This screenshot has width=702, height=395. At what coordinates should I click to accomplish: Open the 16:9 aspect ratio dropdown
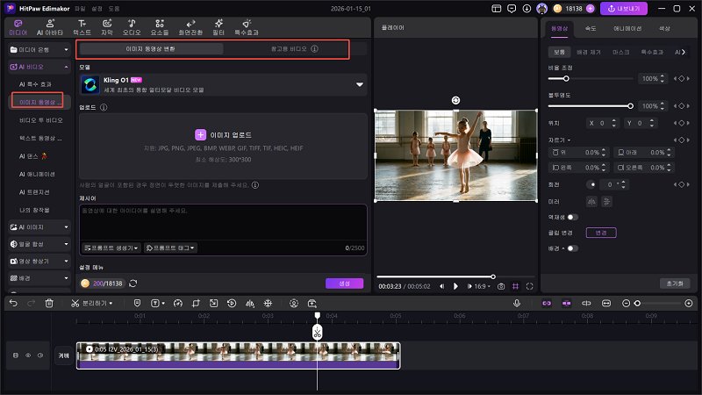482,286
